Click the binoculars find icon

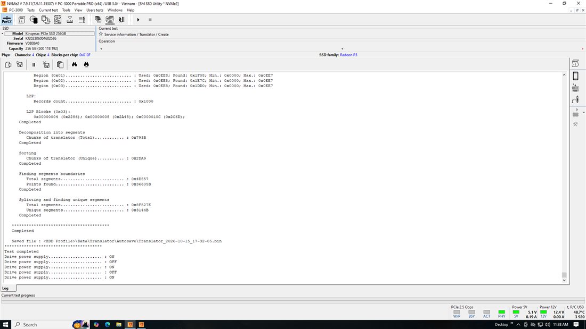coord(75,64)
